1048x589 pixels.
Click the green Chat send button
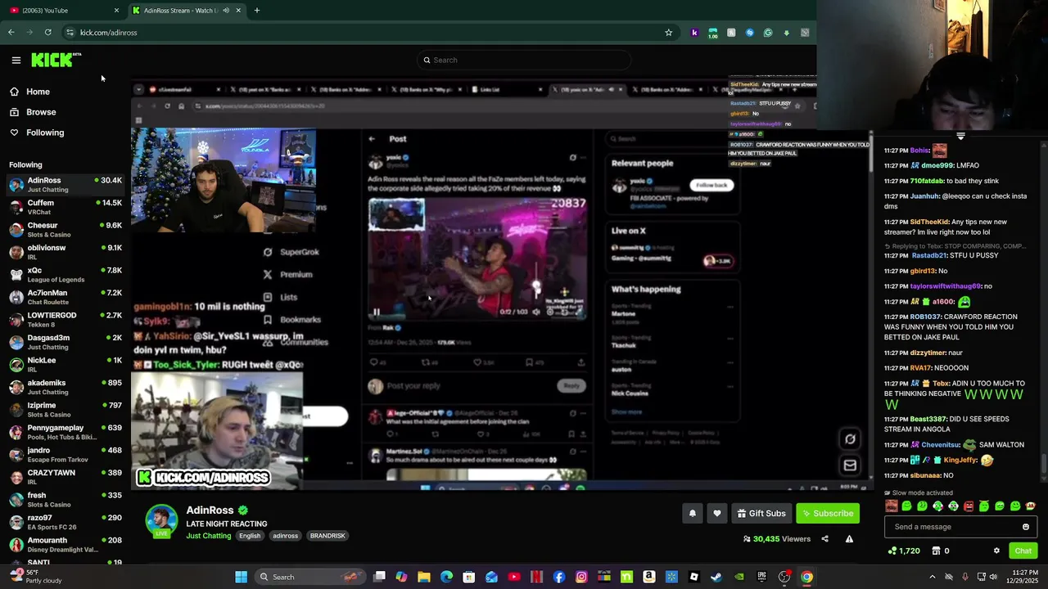[x=1023, y=551]
